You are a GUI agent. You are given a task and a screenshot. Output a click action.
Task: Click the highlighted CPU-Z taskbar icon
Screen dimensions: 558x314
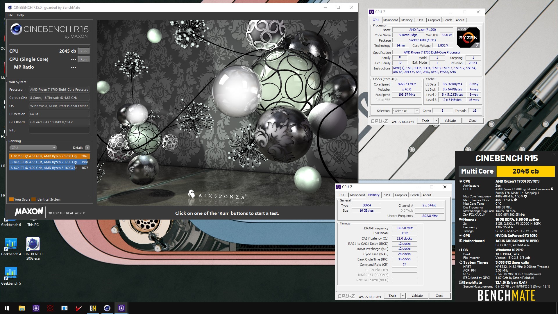[x=121, y=308]
